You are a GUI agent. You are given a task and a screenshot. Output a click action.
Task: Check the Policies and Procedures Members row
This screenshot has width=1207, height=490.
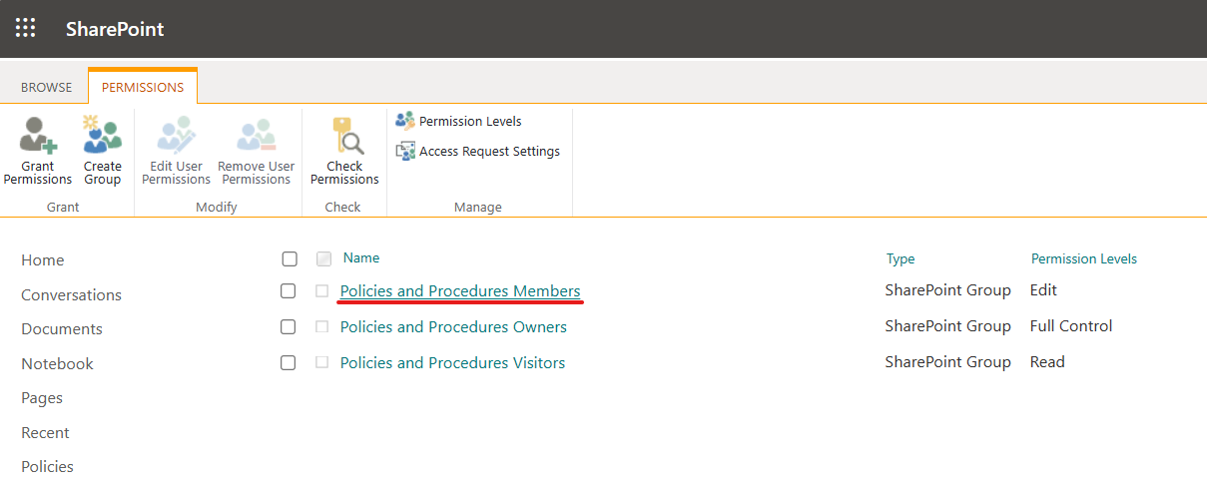(x=289, y=291)
